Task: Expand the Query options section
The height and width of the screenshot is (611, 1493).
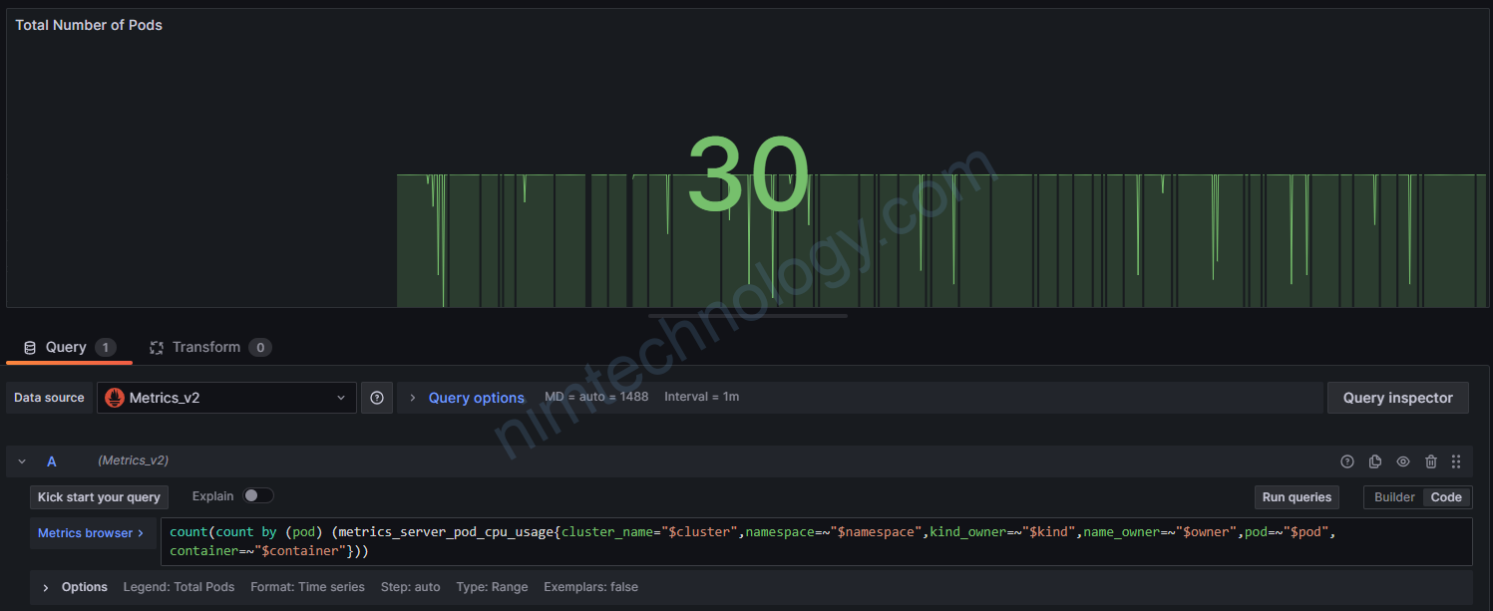Action: (x=476, y=398)
